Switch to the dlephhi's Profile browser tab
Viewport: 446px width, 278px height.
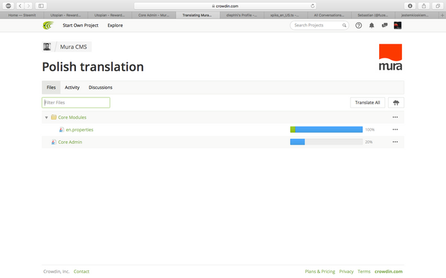click(x=242, y=15)
